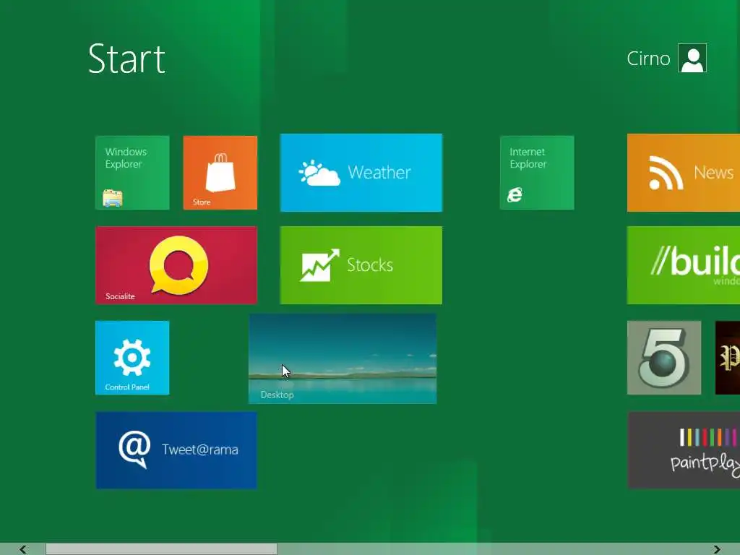
Task: Launch the Tweet@rama tile
Action: (x=176, y=450)
